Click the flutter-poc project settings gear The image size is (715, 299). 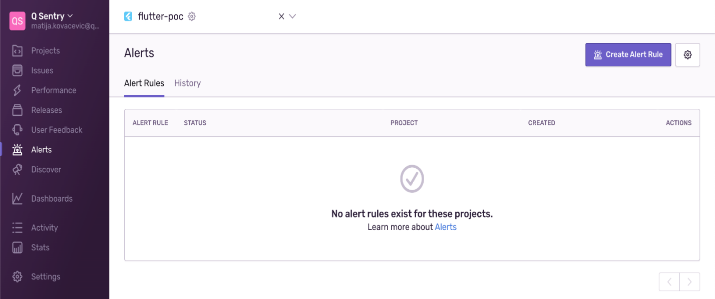point(191,16)
